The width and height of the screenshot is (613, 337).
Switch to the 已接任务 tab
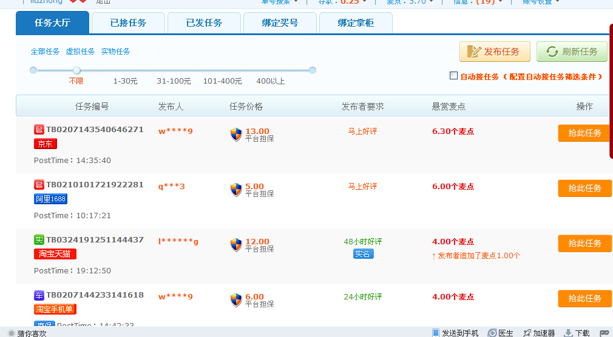coord(128,23)
